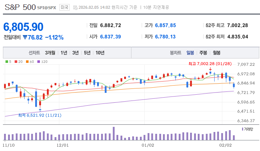Click the red 20-day moving average swatch

coord(16,61)
